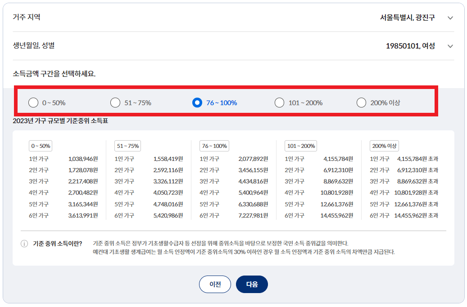Screen dimensions: 467x307
Task: Select the 0~50% income radio button
Action: point(32,102)
